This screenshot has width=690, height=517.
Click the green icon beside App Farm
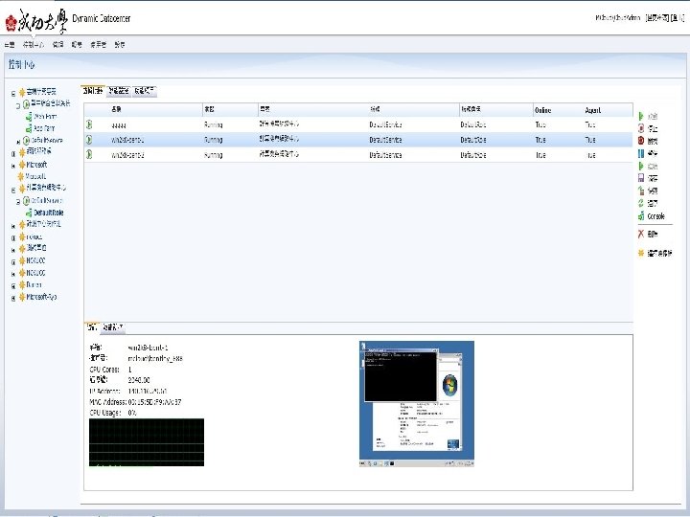(29, 128)
